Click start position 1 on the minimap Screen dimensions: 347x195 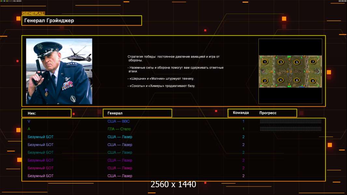265,62
